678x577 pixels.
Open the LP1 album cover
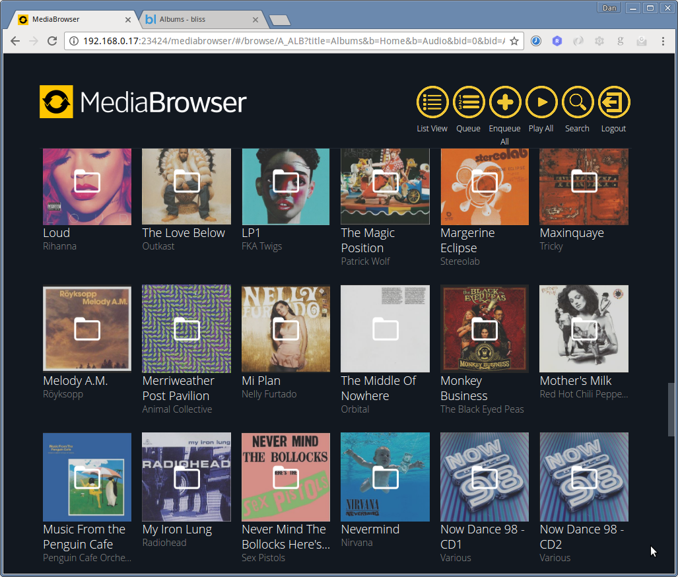[x=286, y=186]
